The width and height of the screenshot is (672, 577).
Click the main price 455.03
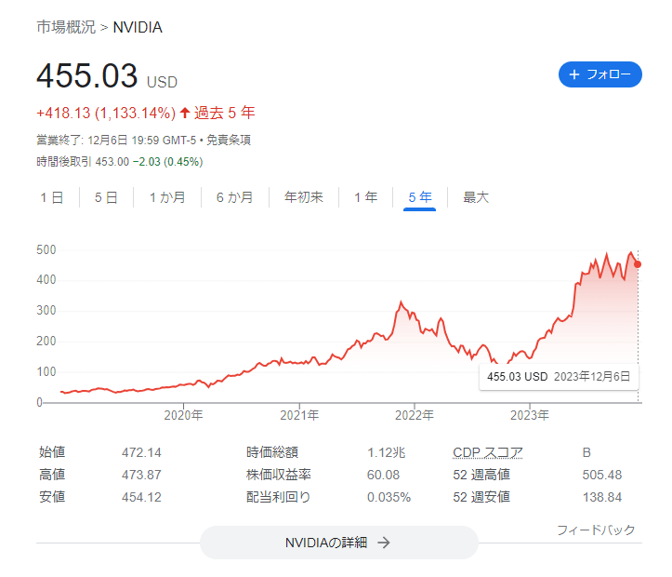pos(87,76)
